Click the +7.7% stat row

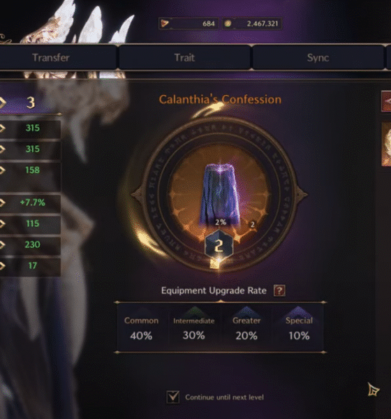(30, 203)
